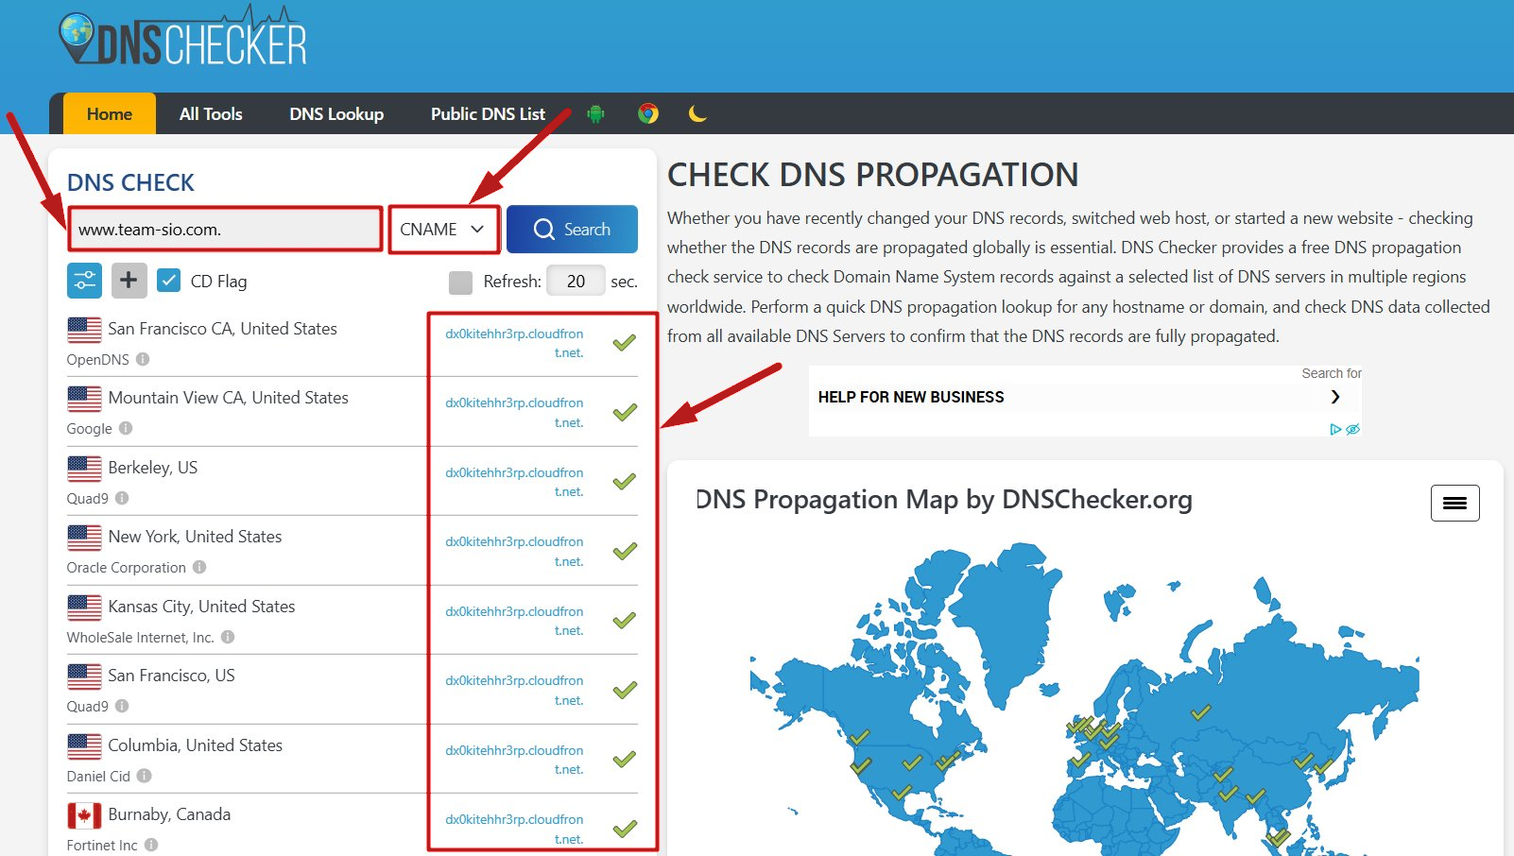Click the info icon beside Google
The height and width of the screenshot is (856, 1514).
pos(126,428)
